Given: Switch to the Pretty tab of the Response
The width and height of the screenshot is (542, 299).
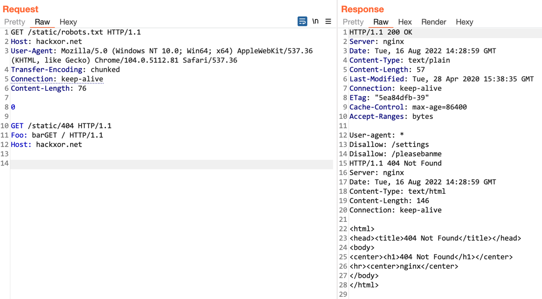Looking at the screenshot, I should [353, 22].
